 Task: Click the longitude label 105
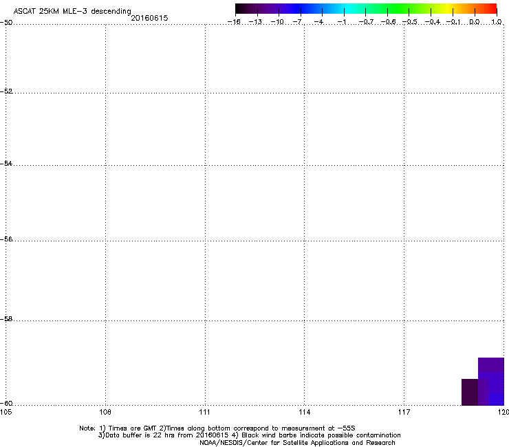tap(6, 412)
